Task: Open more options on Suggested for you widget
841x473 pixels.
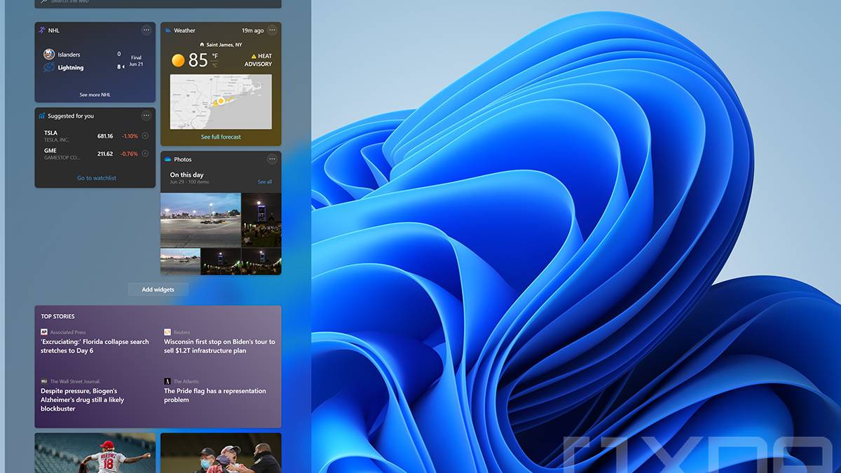Action: 146,116
